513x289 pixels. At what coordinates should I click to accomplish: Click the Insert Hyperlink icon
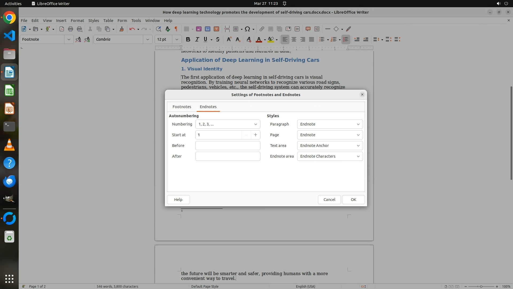coord(262,29)
